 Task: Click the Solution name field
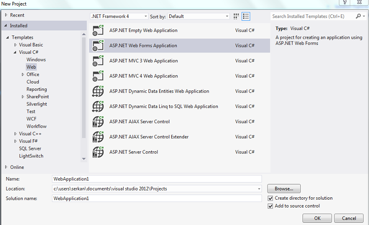(x=157, y=198)
